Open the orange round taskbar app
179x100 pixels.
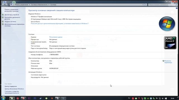point(52,98)
